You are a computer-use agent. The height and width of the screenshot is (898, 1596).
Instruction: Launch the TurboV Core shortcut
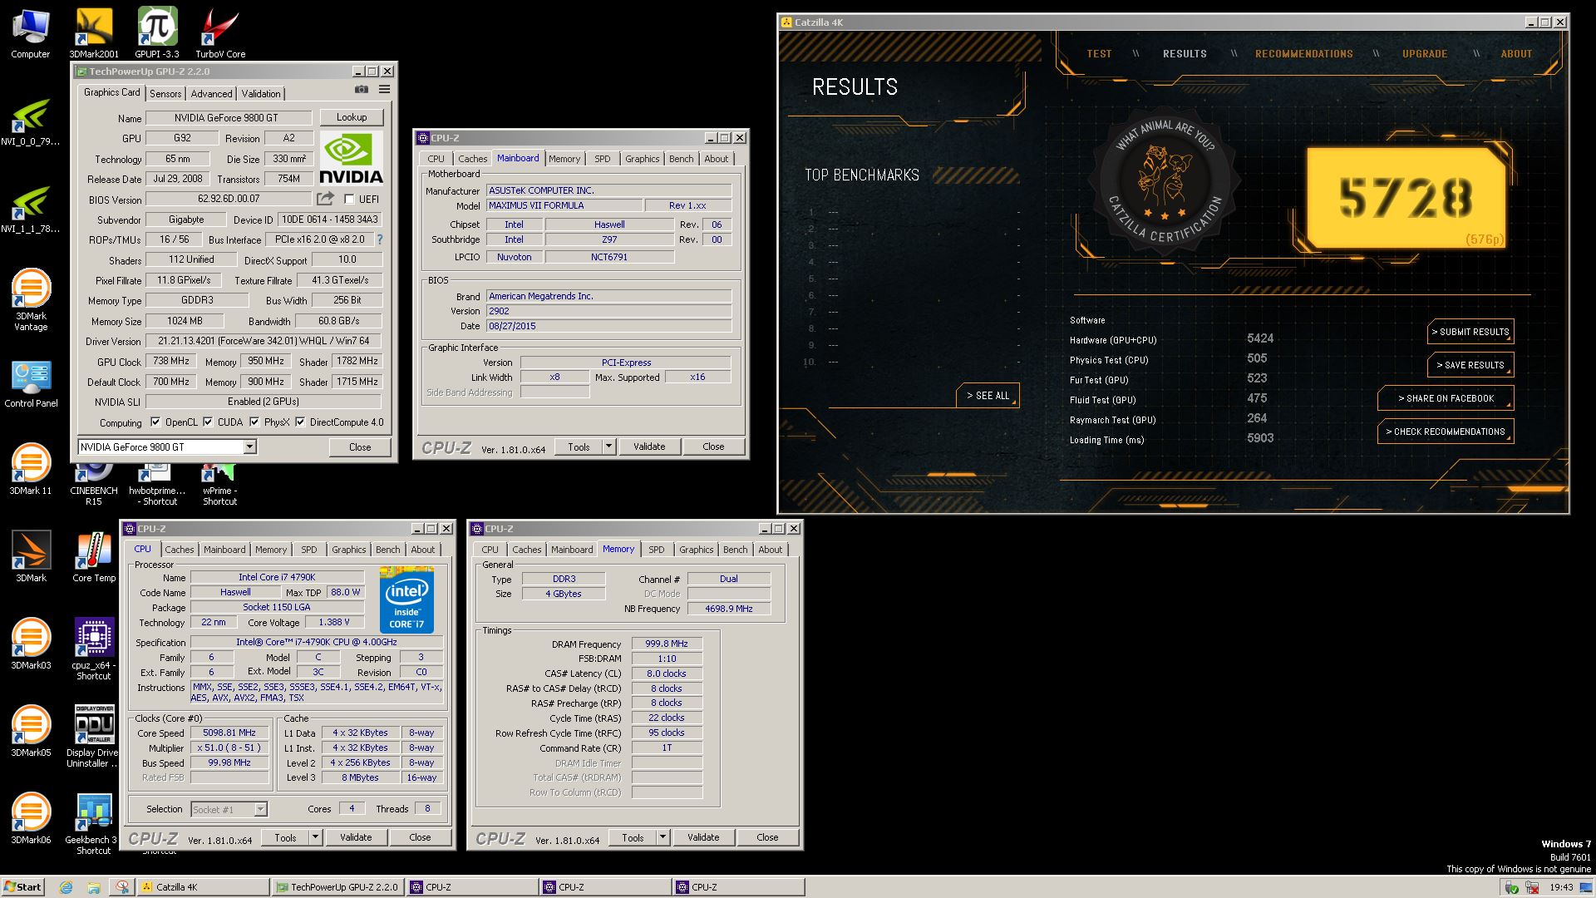(x=220, y=33)
